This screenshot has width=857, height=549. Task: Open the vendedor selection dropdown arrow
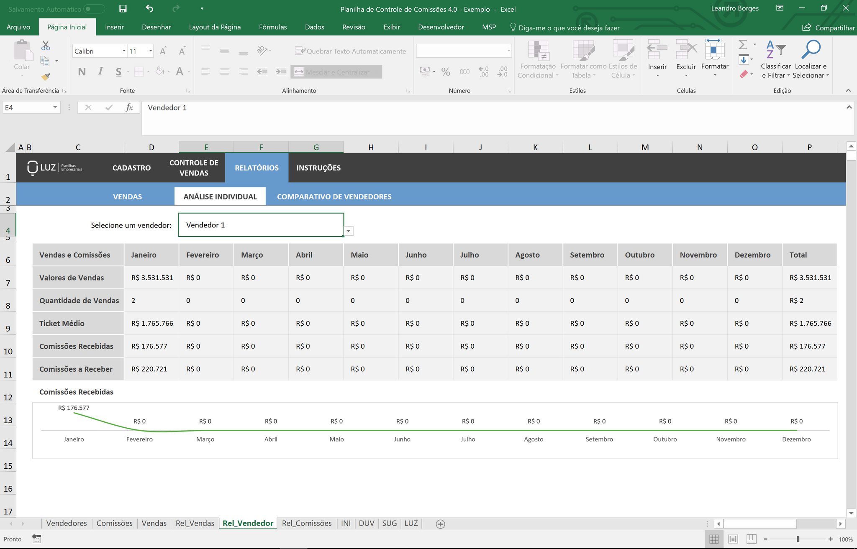coord(349,231)
